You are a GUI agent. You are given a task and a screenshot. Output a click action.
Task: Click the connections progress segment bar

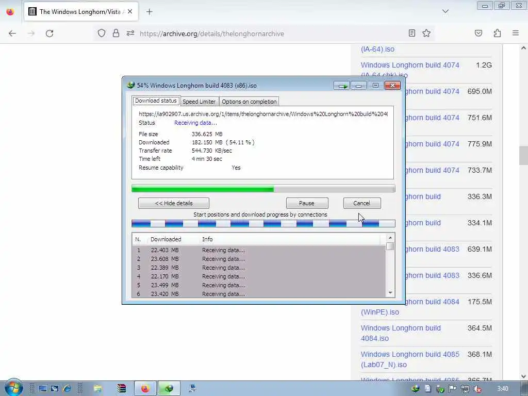(263, 223)
